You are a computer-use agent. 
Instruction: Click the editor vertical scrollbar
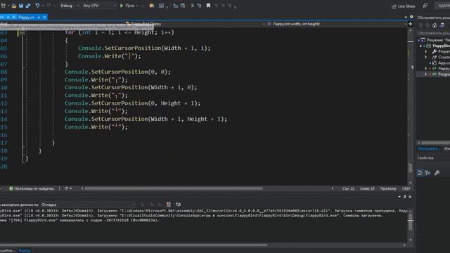click(411, 106)
